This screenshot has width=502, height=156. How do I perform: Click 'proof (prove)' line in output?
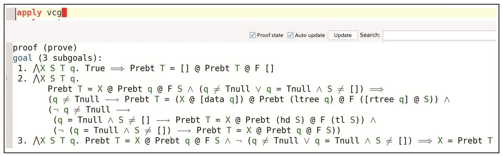45,48
